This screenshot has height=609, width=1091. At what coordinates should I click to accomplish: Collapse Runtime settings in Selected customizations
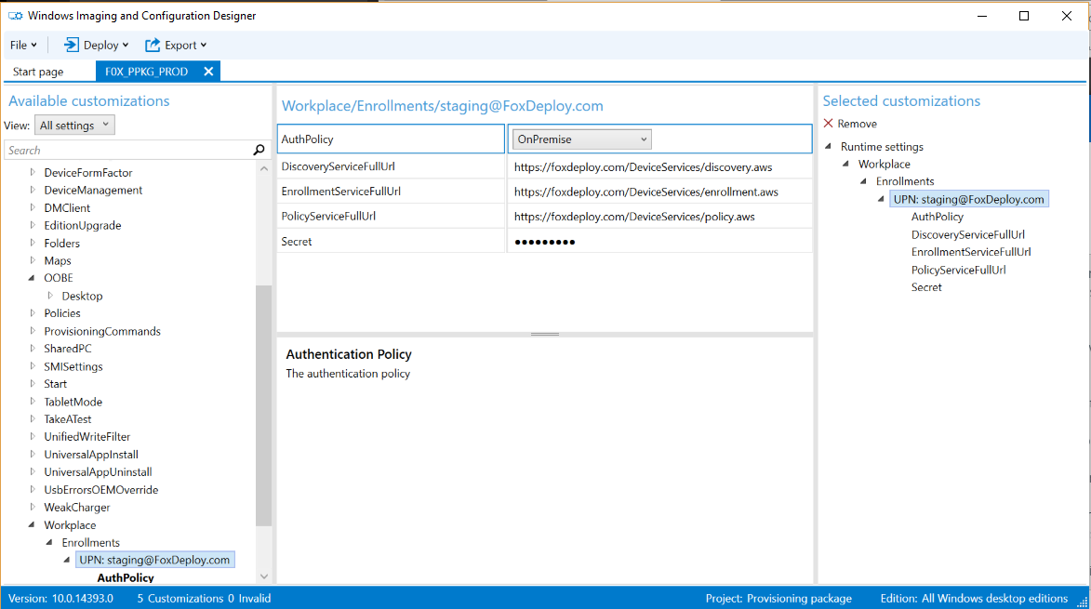click(829, 147)
